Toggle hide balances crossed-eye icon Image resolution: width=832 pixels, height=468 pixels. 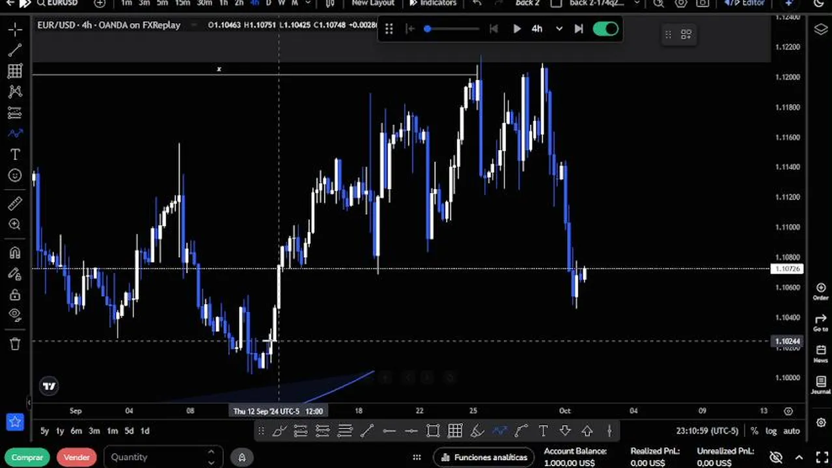(x=776, y=457)
